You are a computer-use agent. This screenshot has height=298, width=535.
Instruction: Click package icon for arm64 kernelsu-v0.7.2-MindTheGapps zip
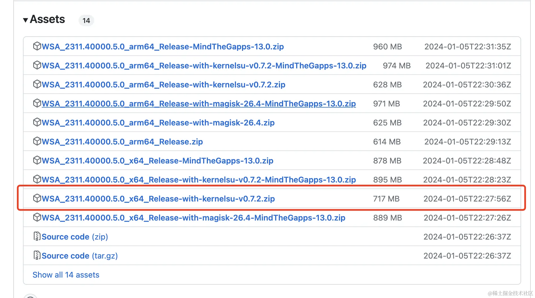coord(37,65)
